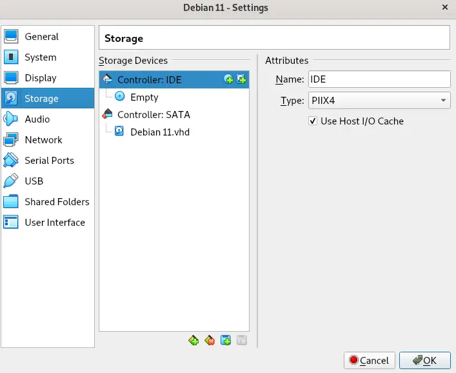The height and width of the screenshot is (373, 456).
Task: Open Shared Folders settings
Action: pyautogui.click(x=48, y=201)
